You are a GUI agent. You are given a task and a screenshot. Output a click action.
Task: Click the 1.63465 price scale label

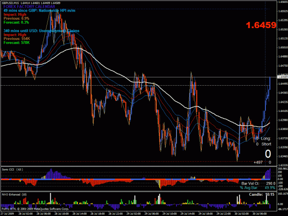(283, 156)
